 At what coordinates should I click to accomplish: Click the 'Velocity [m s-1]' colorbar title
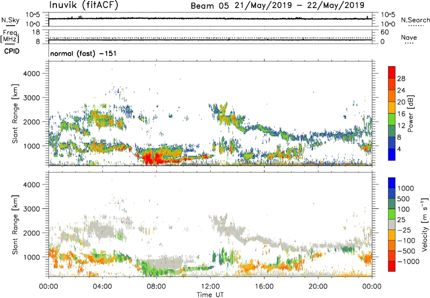pyautogui.click(x=425, y=224)
